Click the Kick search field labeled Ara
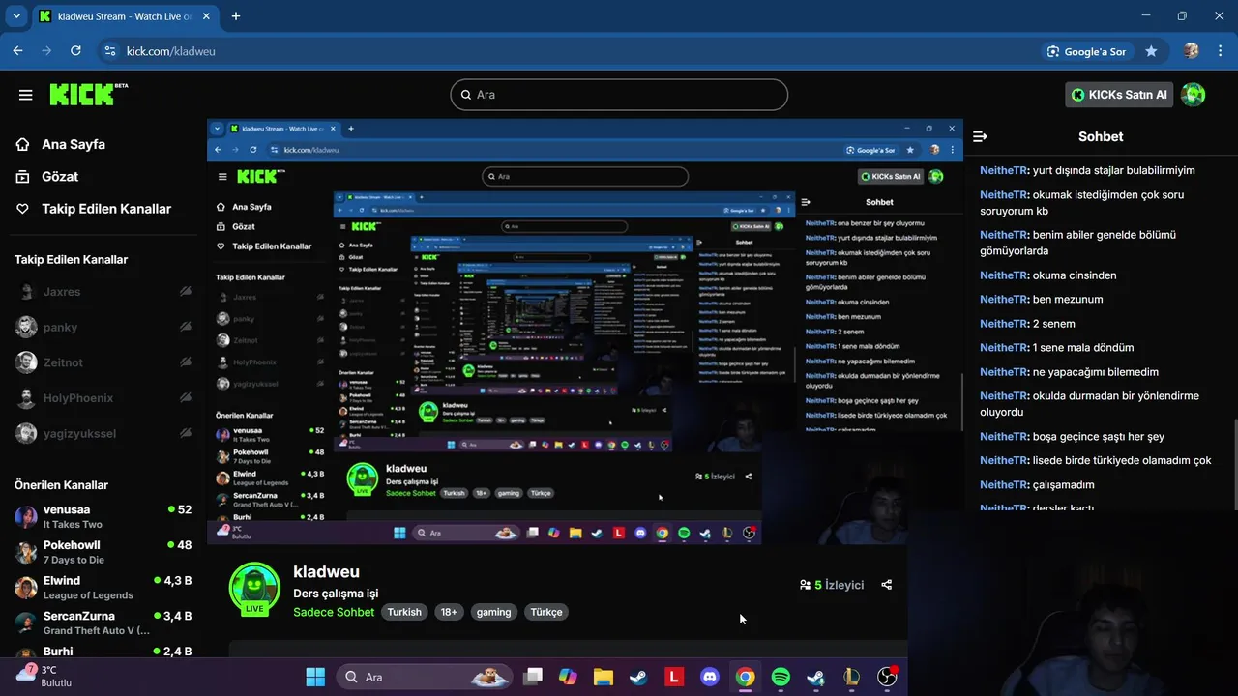Viewport: 1238px width, 696px height. tap(619, 95)
